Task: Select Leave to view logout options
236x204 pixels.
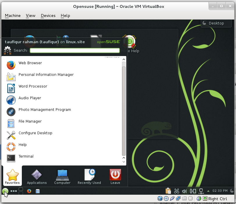Action: coord(115,176)
